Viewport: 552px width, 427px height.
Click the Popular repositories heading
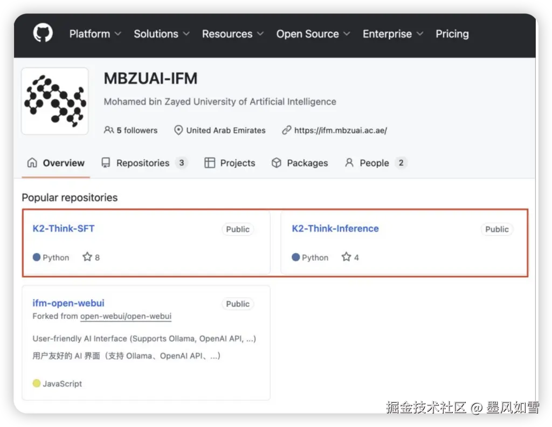70,198
